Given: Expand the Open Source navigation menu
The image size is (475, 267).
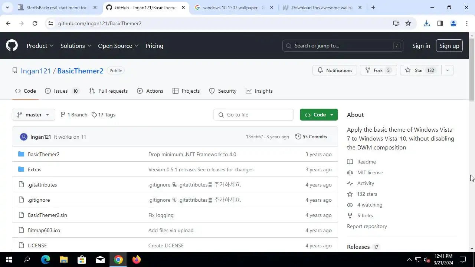Looking at the screenshot, I should coord(118,46).
